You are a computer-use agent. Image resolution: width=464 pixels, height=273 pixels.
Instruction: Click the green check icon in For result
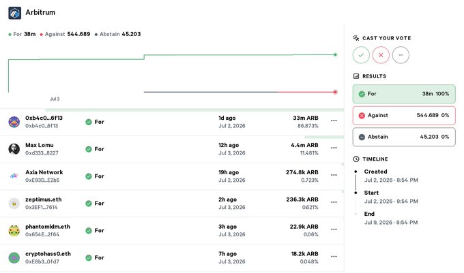coord(362,94)
